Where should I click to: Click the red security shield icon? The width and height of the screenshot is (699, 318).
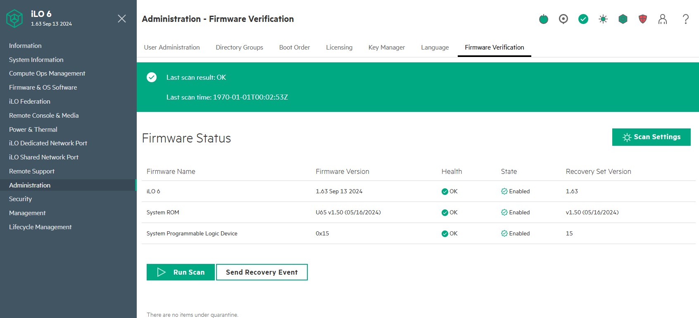tap(643, 19)
